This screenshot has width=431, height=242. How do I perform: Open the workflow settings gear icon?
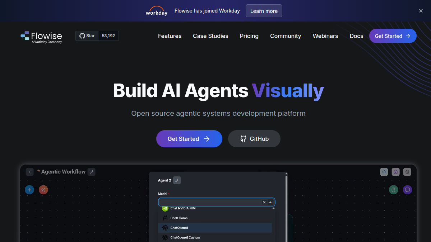click(407, 172)
